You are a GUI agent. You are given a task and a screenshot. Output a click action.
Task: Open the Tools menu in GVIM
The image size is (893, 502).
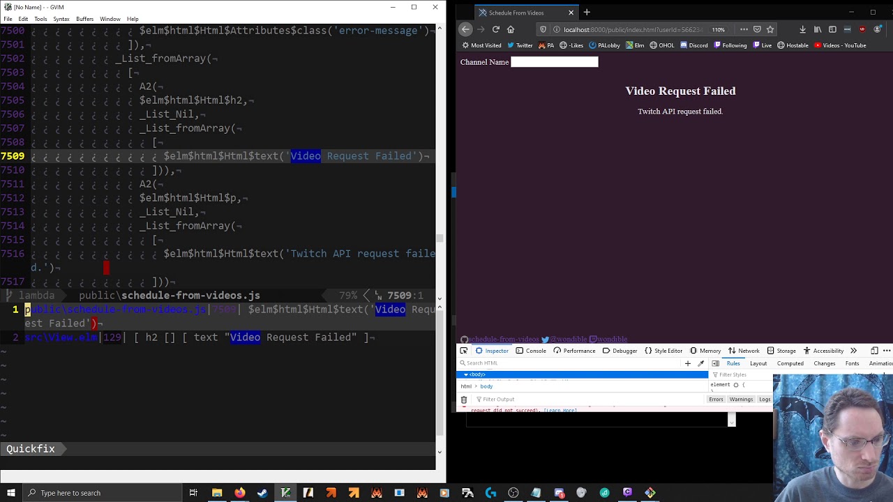pyautogui.click(x=40, y=19)
